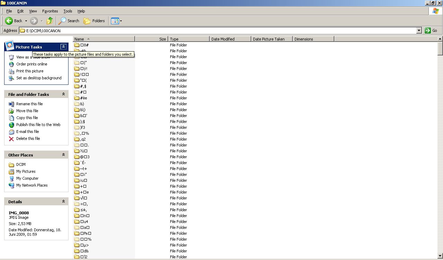Sort by Date Modified column header
The width and height of the screenshot is (443, 260).
point(230,39)
